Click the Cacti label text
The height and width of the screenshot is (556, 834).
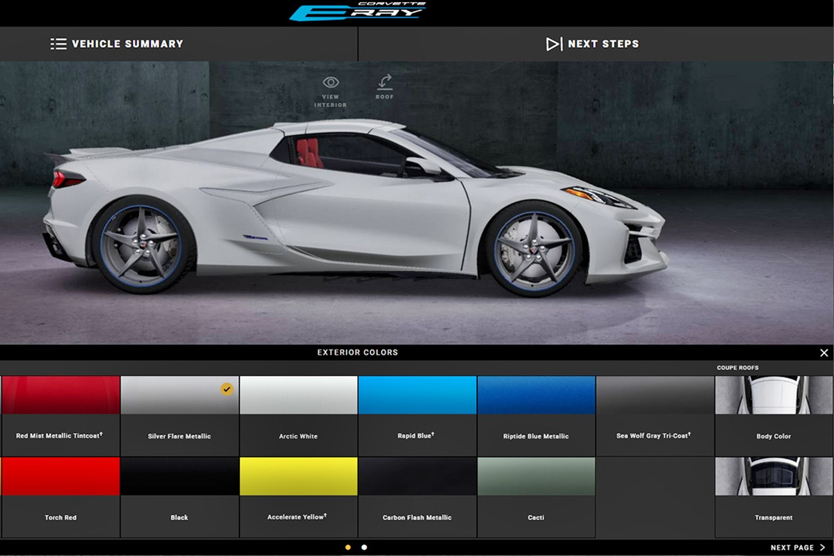pos(536,518)
